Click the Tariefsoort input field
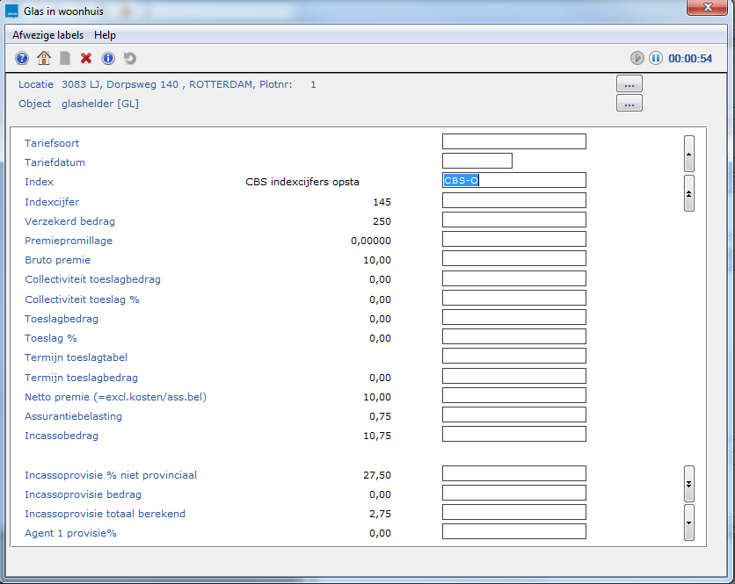Viewport: 735px width, 584px height. (513, 142)
